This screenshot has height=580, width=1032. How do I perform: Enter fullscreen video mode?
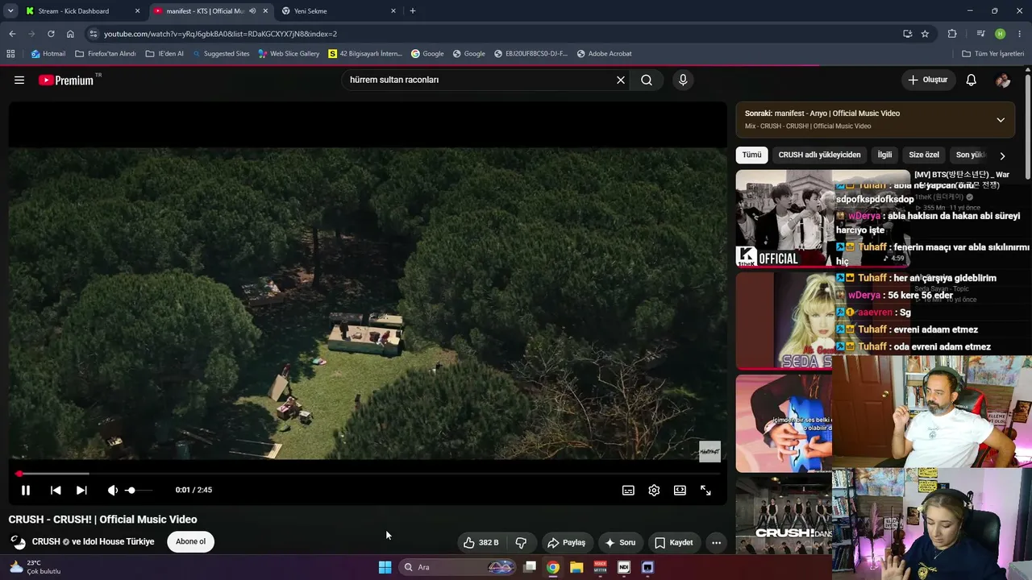tap(705, 490)
